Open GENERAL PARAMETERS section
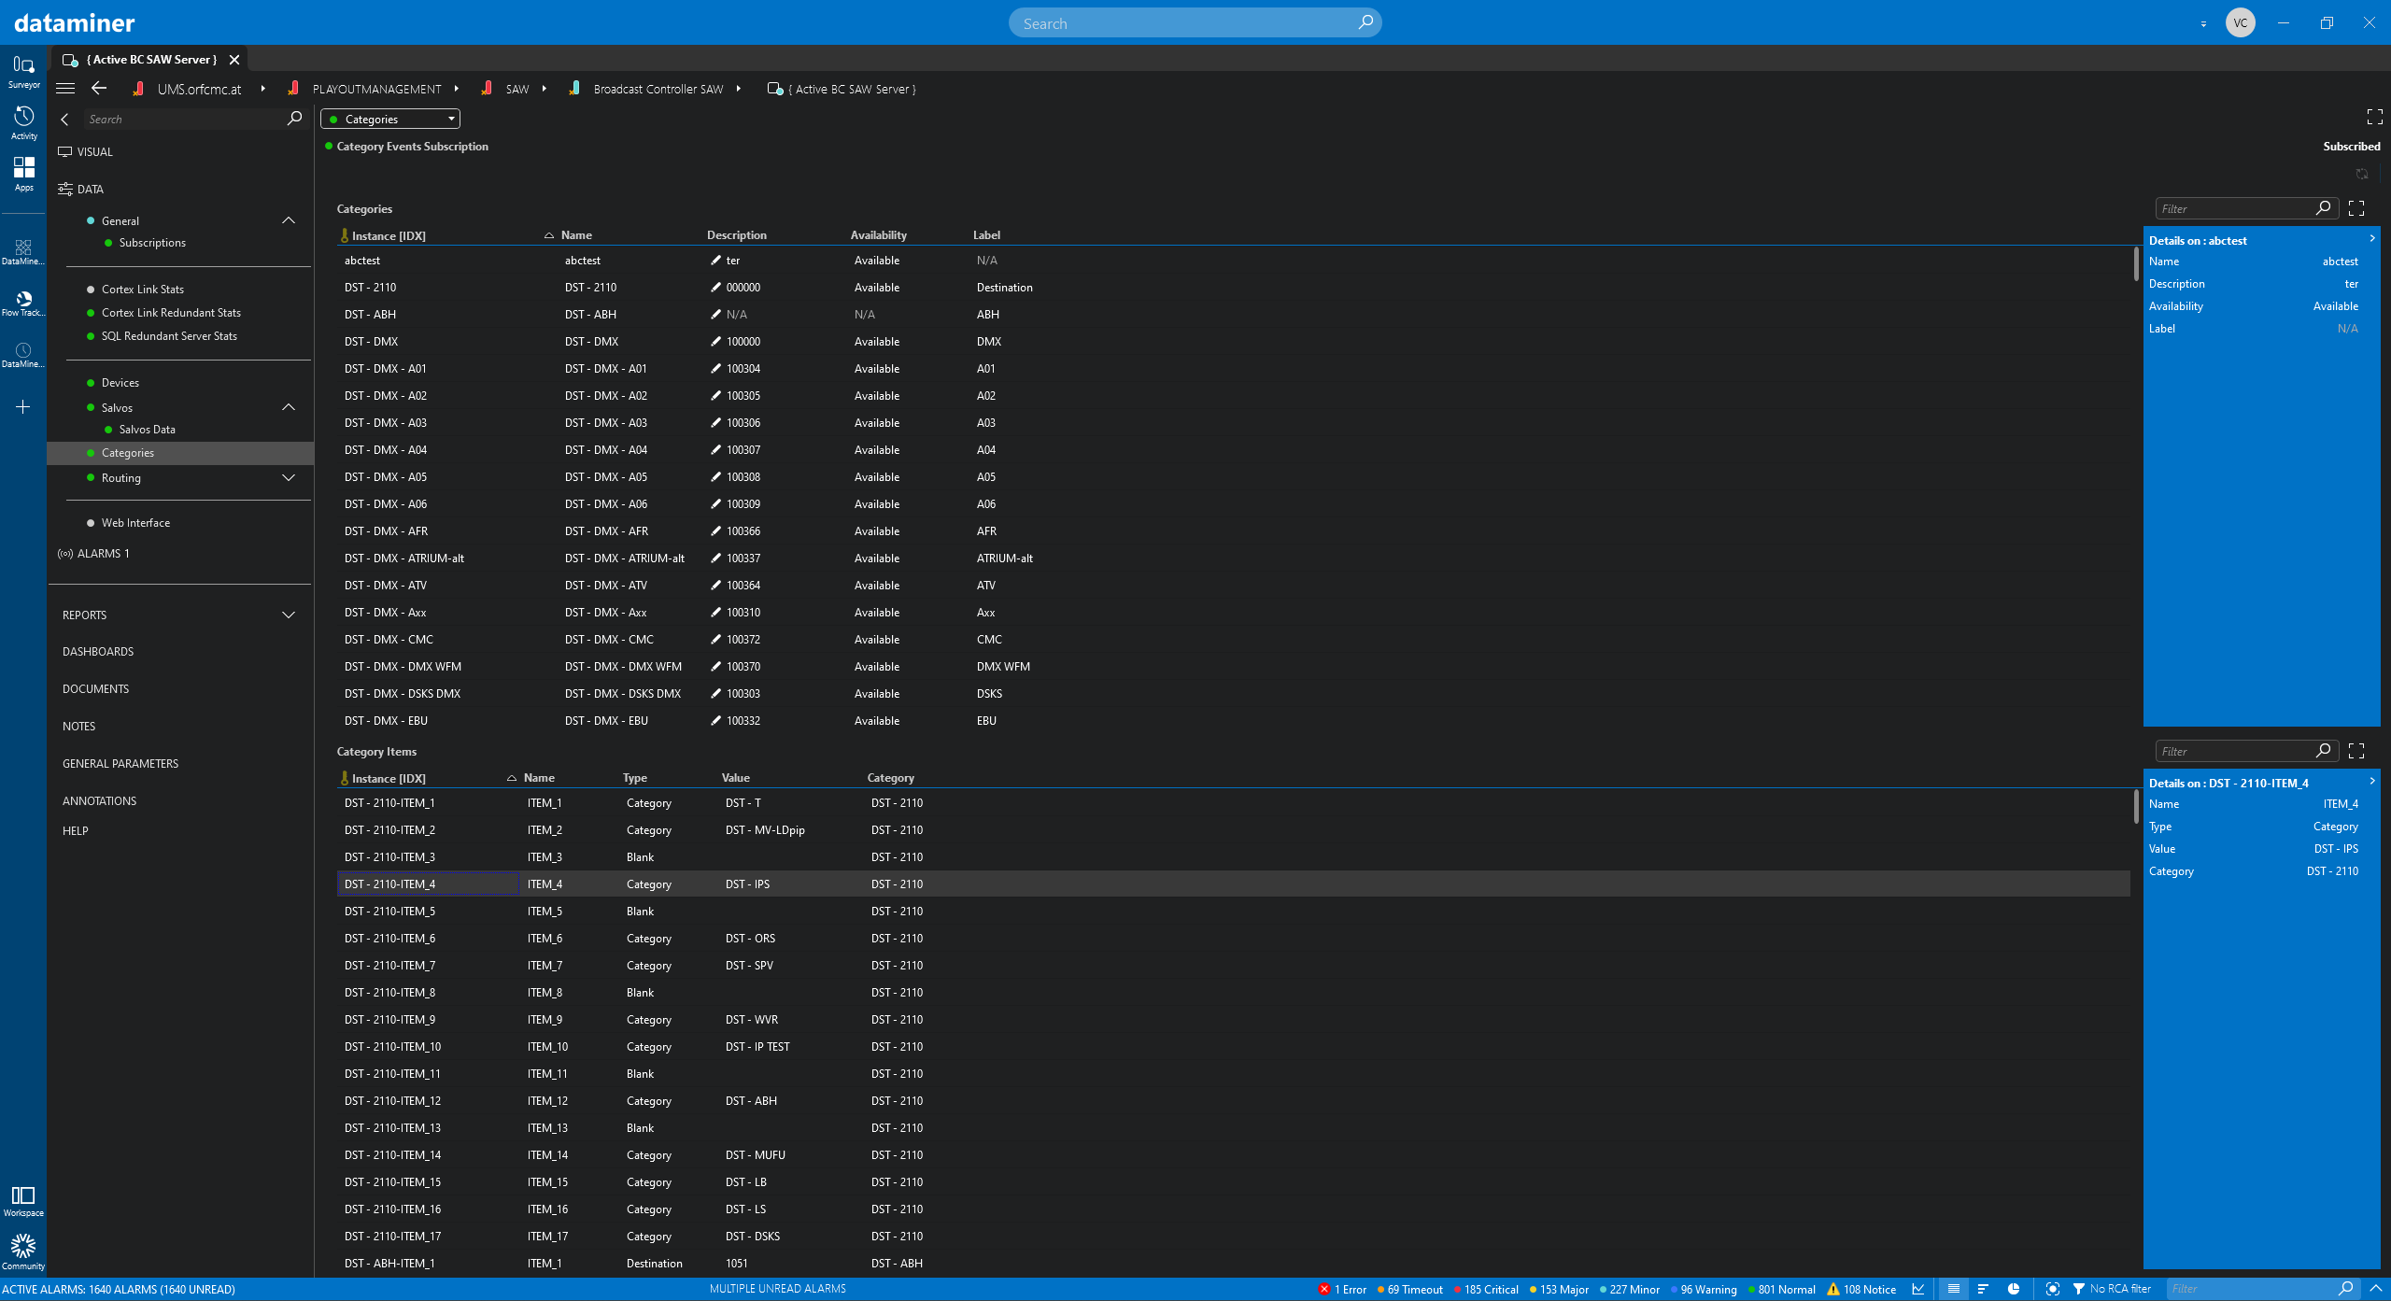The image size is (2391, 1301). pyautogui.click(x=120, y=764)
